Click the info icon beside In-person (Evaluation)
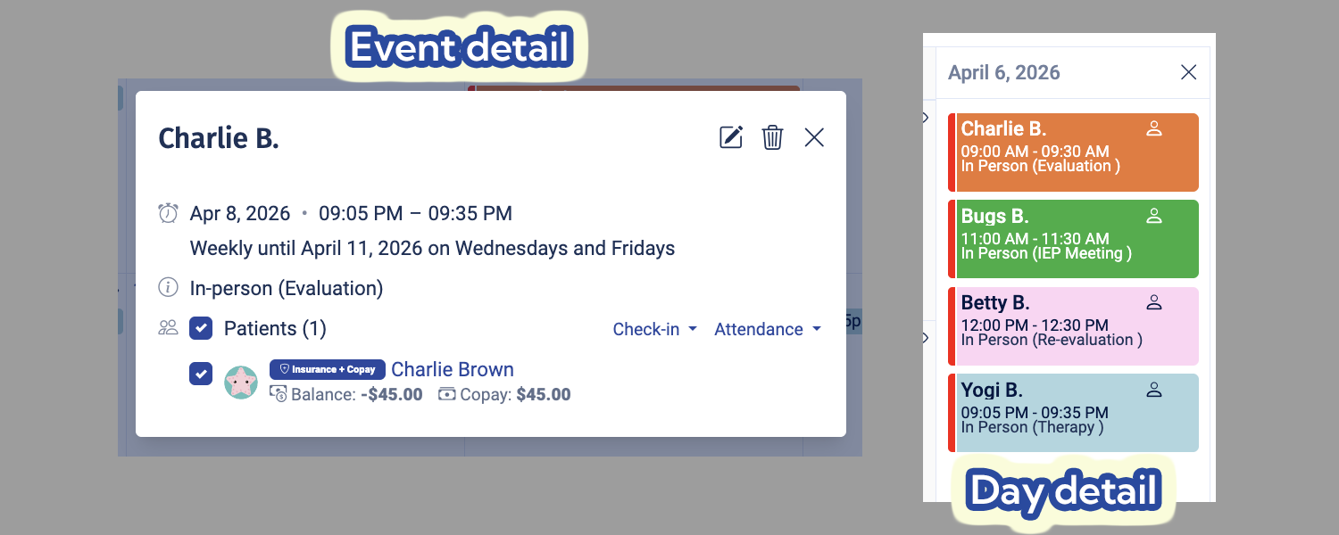 click(168, 288)
